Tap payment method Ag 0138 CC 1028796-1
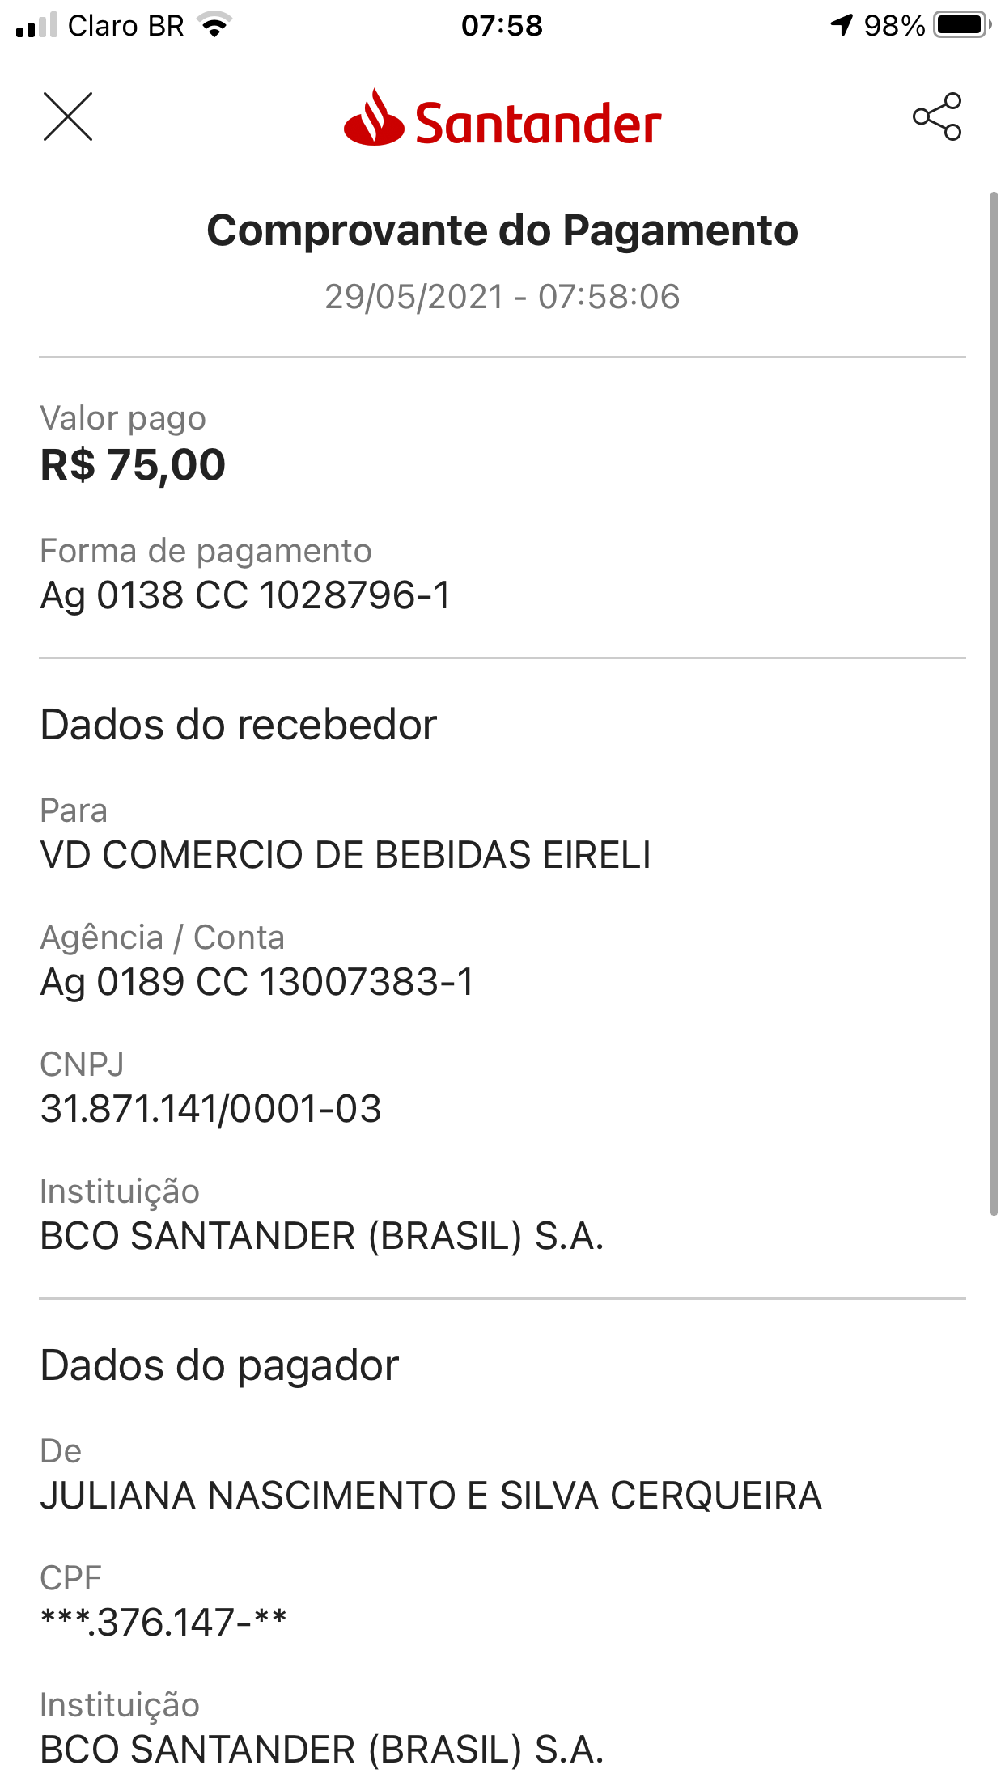 (x=245, y=595)
